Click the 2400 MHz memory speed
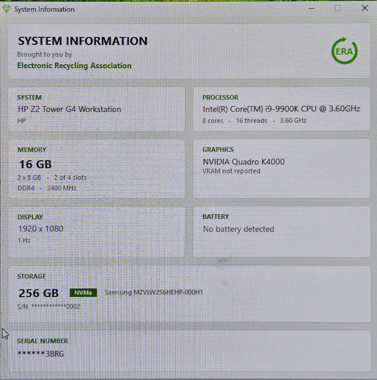 [x=62, y=188]
